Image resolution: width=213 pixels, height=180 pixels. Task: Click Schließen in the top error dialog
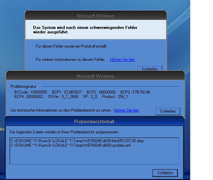tap(150, 68)
